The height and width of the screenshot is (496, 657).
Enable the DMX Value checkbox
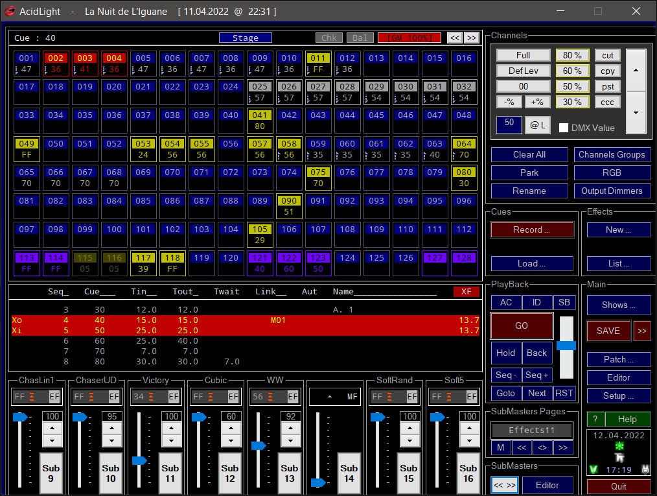click(x=564, y=128)
